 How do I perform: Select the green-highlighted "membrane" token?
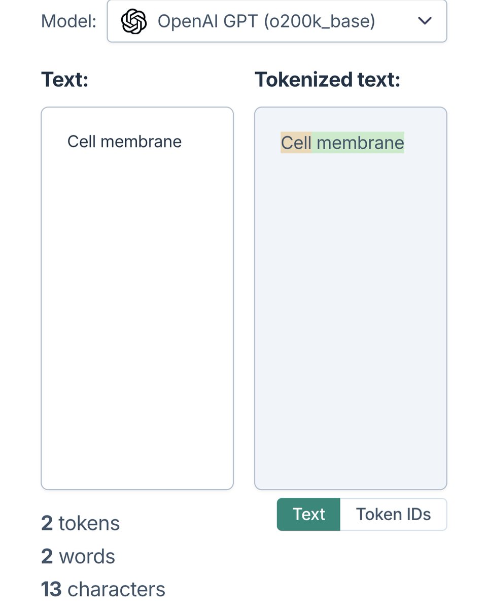tap(360, 143)
